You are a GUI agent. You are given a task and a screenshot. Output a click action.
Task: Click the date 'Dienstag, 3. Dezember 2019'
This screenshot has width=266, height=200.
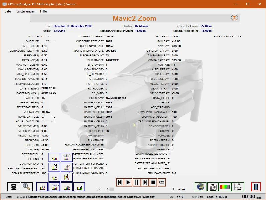click(73, 26)
